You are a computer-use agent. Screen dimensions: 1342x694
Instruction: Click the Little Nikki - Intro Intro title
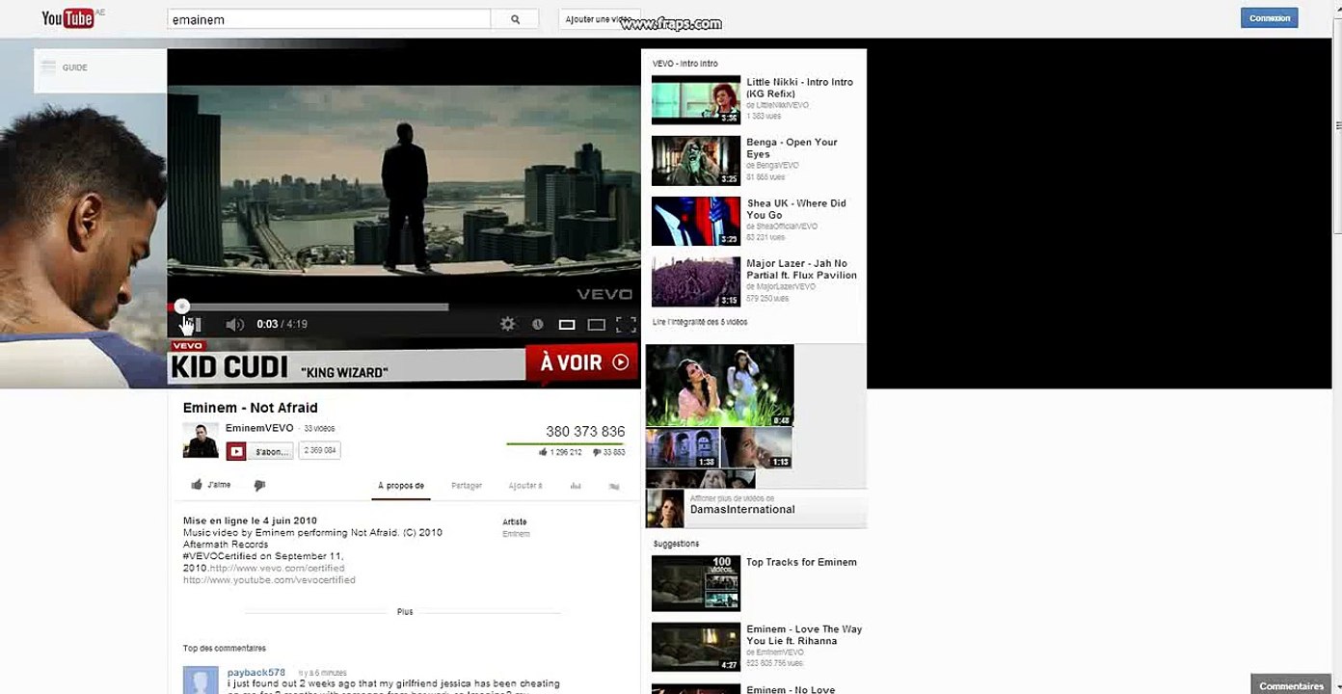[800, 88]
